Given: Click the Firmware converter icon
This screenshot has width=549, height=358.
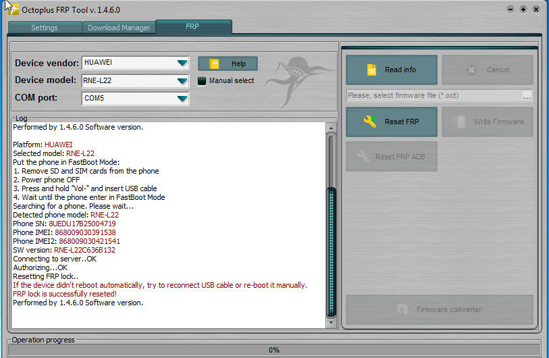Looking at the screenshot, I should (x=402, y=309).
